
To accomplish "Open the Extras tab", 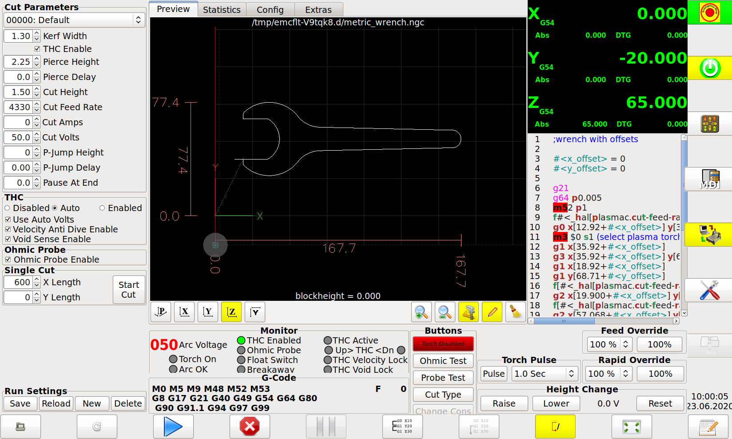I will coord(318,10).
